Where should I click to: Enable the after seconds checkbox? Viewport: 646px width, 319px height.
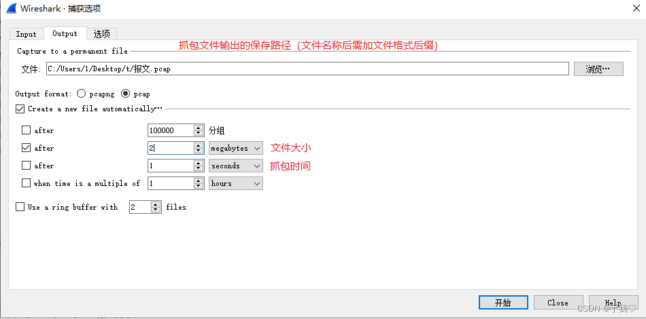click(26, 165)
